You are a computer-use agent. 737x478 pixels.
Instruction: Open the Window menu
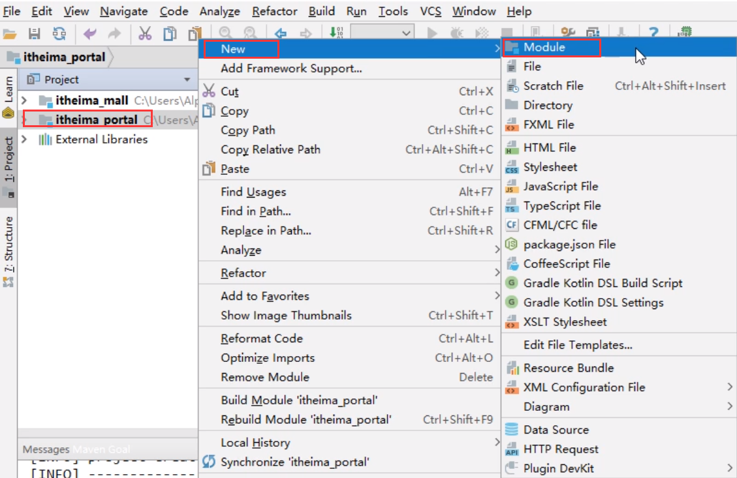(474, 11)
